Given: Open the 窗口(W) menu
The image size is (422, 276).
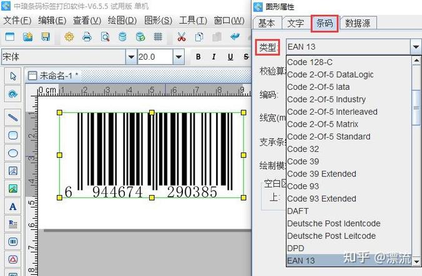Looking at the screenshot, I should click(228, 21).
